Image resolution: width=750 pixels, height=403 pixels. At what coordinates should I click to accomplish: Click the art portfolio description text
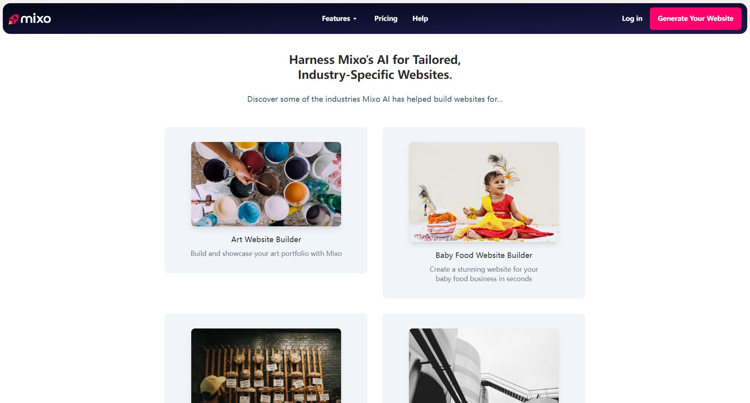click(x=266, y=254)
